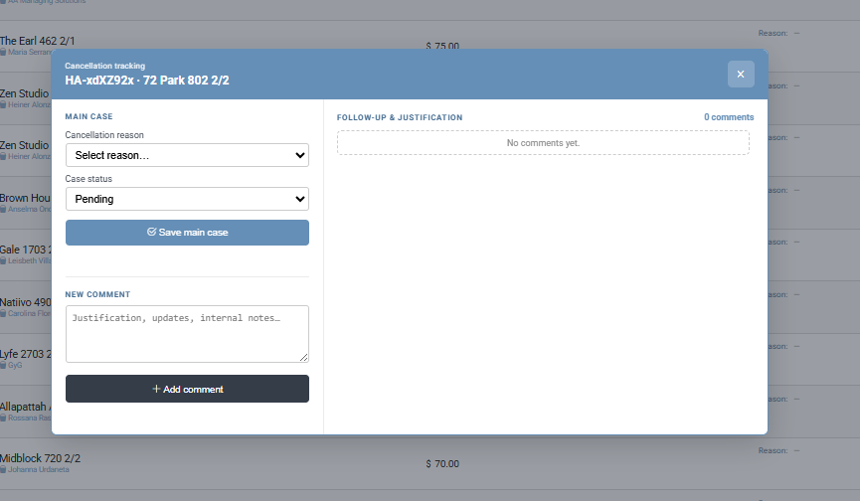
Task: Click the $ 75.00 amount in Earl row
Action: (442, 46)
